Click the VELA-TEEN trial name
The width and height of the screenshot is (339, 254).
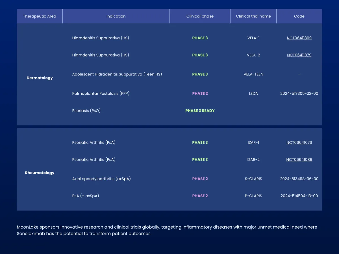[x=253, y=74]
